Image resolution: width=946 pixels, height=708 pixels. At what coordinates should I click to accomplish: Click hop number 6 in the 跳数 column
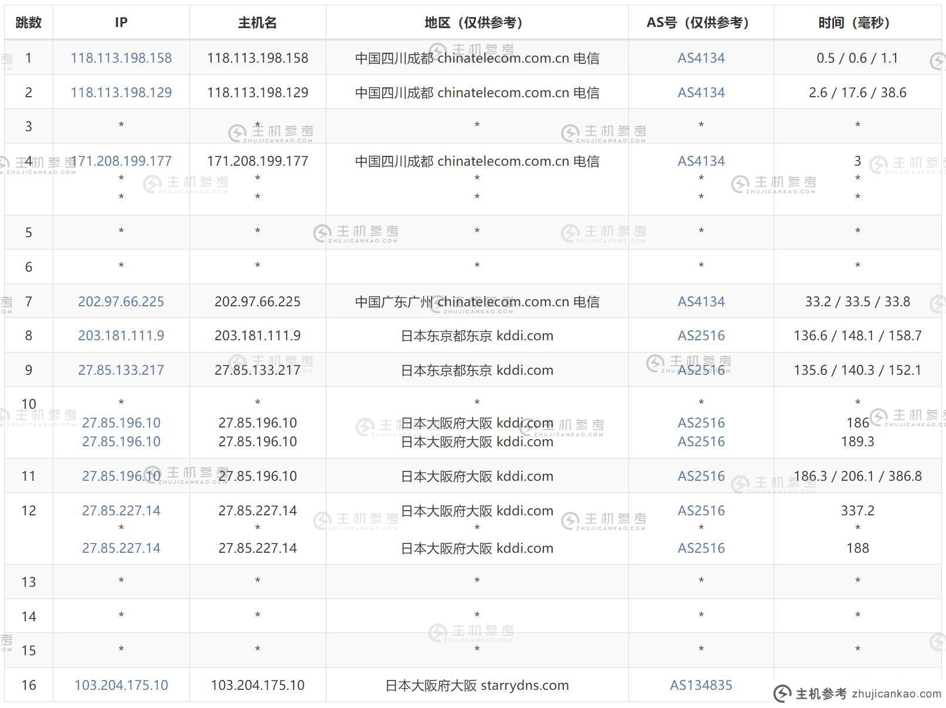(x=28, y=267)
